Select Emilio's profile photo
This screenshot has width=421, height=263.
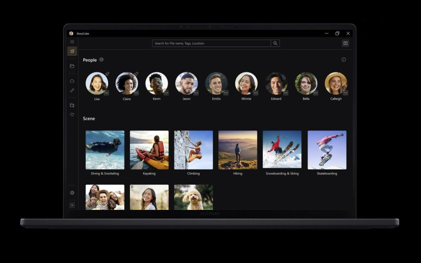click(x=216, y=83)
